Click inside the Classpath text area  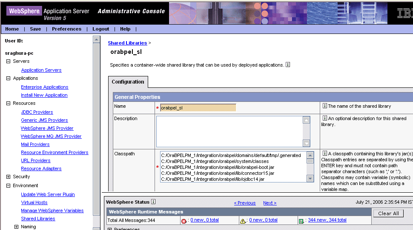(233, 167)
